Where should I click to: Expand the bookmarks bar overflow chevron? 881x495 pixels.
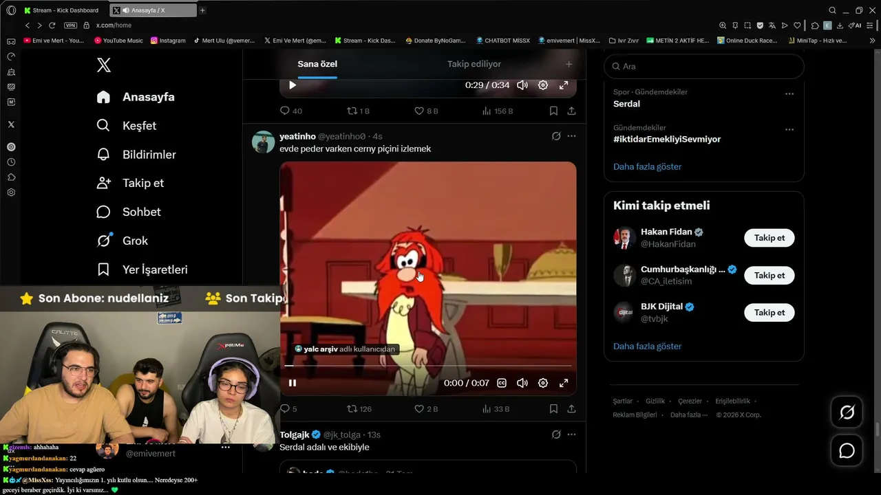873,41
